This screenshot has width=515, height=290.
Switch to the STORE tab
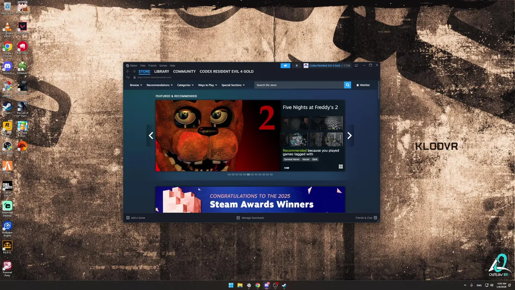click(x=144, y=72)
